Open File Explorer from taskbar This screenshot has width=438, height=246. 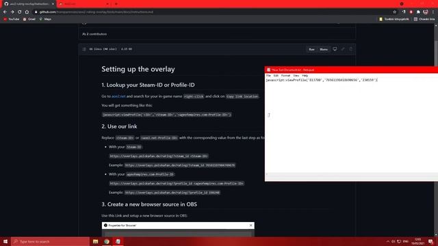tap(96, 241)
